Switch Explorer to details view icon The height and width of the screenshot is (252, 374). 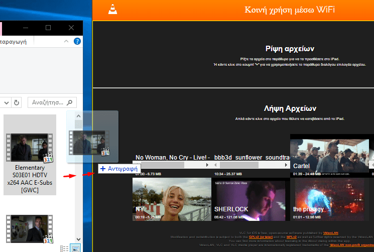64,248
